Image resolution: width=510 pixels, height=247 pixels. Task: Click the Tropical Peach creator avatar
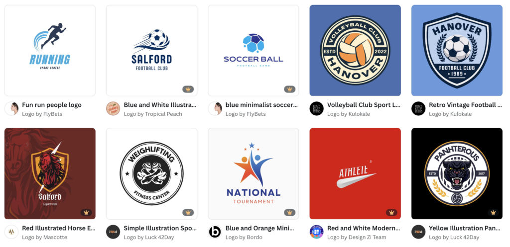113,108
